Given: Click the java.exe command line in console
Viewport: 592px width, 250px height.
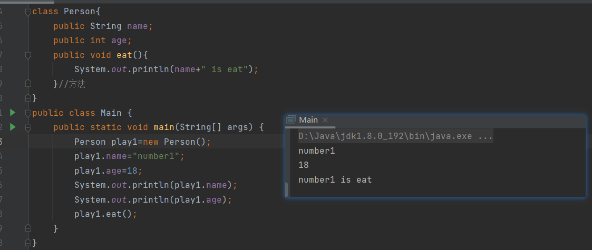Looking at the screenshot, I should pos(395,136).
